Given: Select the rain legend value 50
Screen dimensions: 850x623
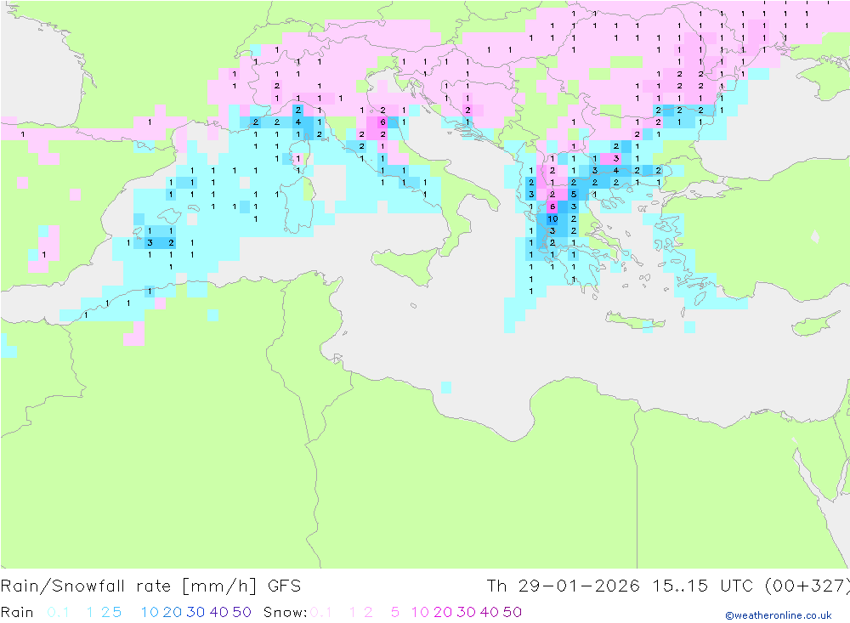Looking at the screenshot, I should (x=241, y=612).
